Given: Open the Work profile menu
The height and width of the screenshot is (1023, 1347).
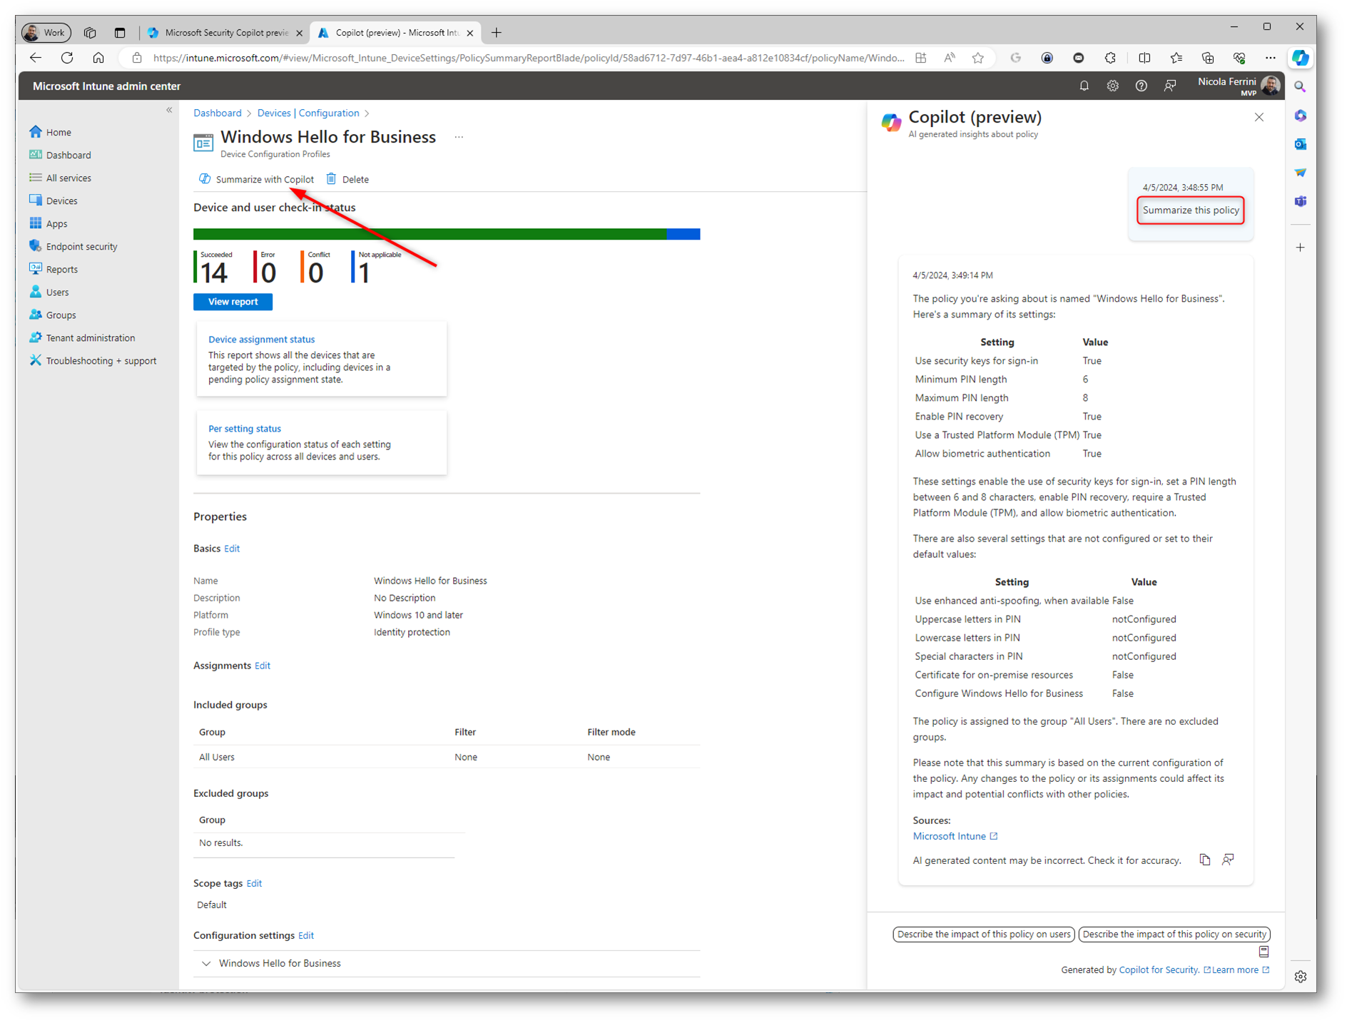Looking at the screenshot, I should (x=46, y=32).
